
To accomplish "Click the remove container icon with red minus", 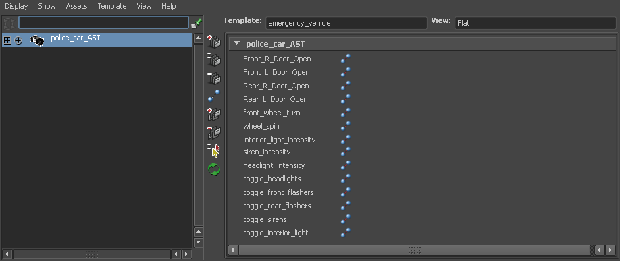I will (214, 78).
